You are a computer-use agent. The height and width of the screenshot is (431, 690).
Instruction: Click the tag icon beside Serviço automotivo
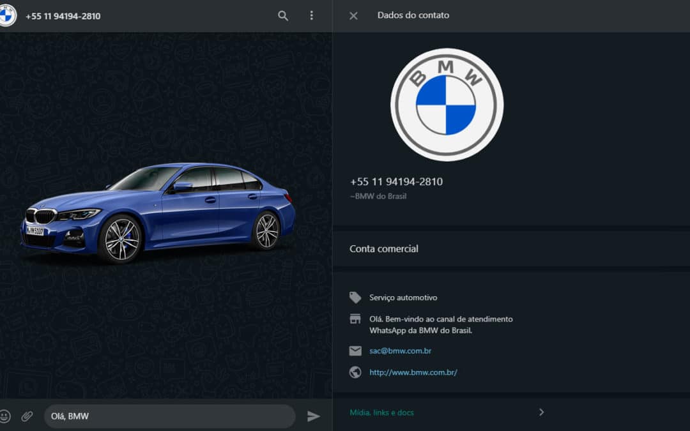[355, 298]
